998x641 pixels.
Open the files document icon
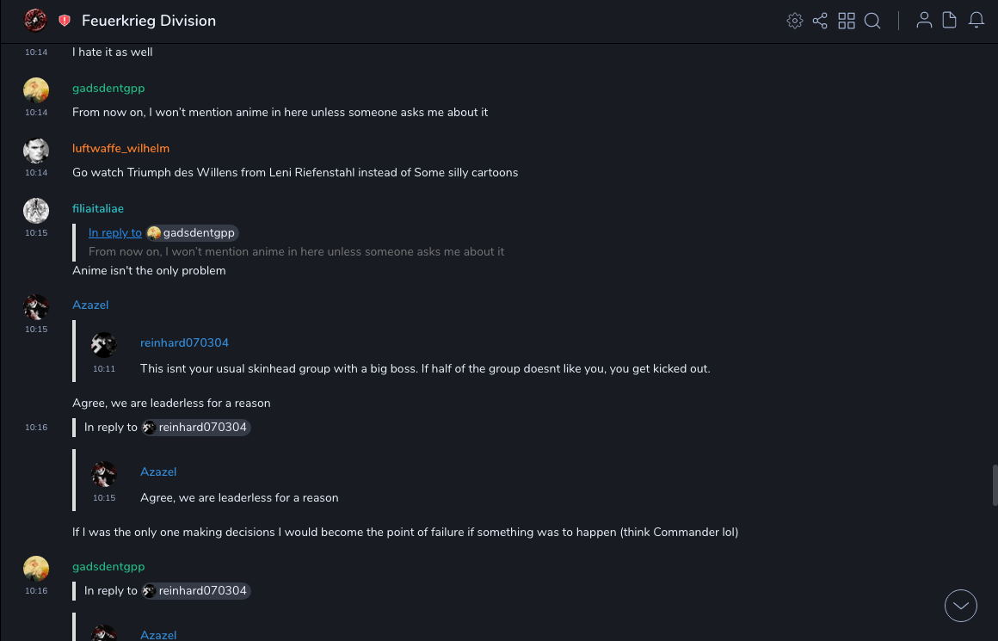click(x=950, y=21)
